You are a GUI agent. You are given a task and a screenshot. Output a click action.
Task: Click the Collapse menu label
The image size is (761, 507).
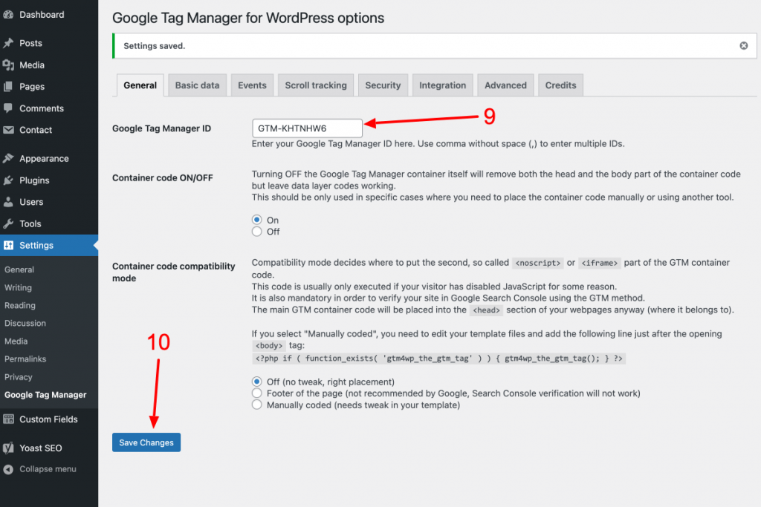(48, 469)
